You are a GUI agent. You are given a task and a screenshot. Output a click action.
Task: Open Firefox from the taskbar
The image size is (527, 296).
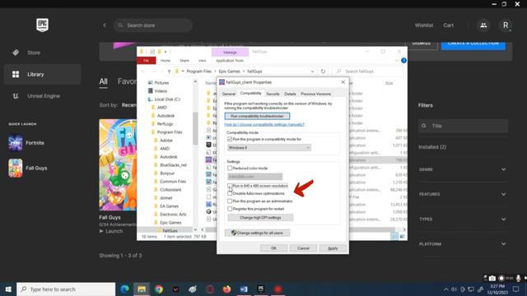tap(227, 289)
